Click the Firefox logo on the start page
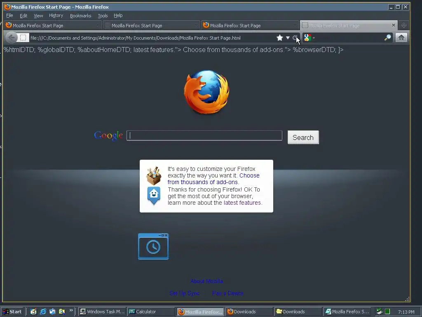Viewport: 422px width, 317px height. [x=207, y=92]
